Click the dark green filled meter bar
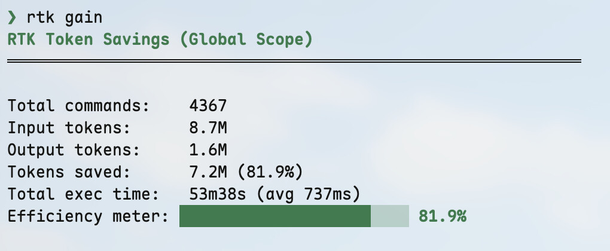The image size is (610, 251). pyautogui.click(x=275, y=216)
